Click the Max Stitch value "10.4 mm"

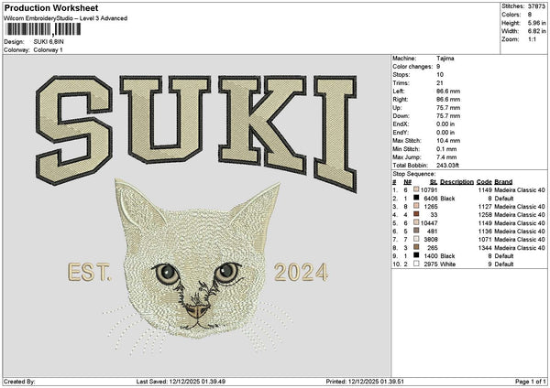(448, 141)
